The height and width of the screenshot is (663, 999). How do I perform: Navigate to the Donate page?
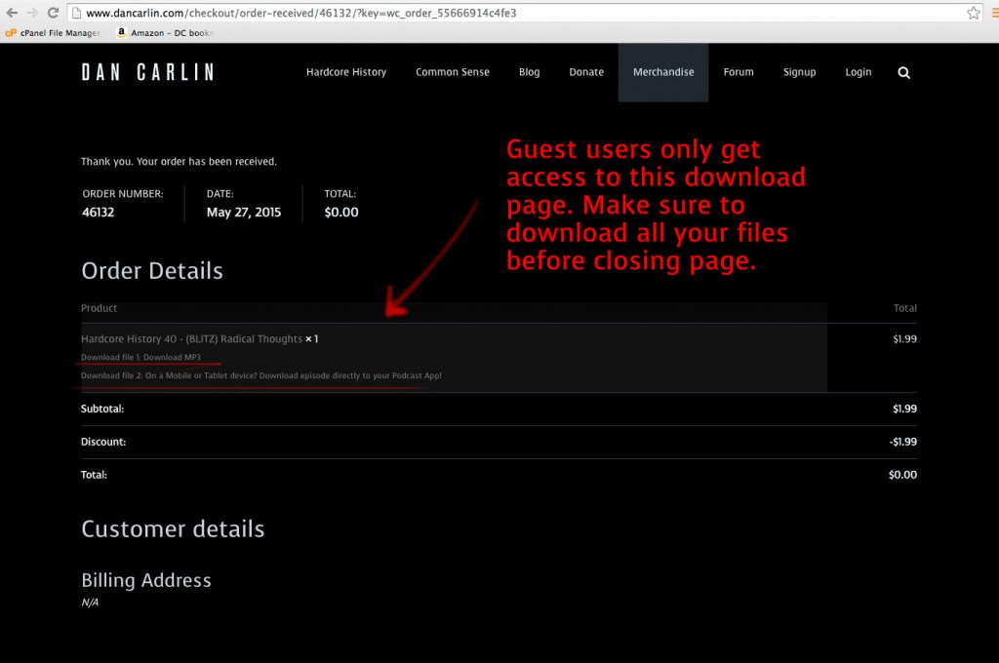tap(586, 72)
